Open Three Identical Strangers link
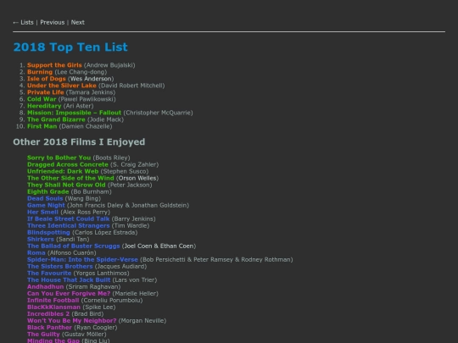The image size is (458, 343). [x=69, y=226]
